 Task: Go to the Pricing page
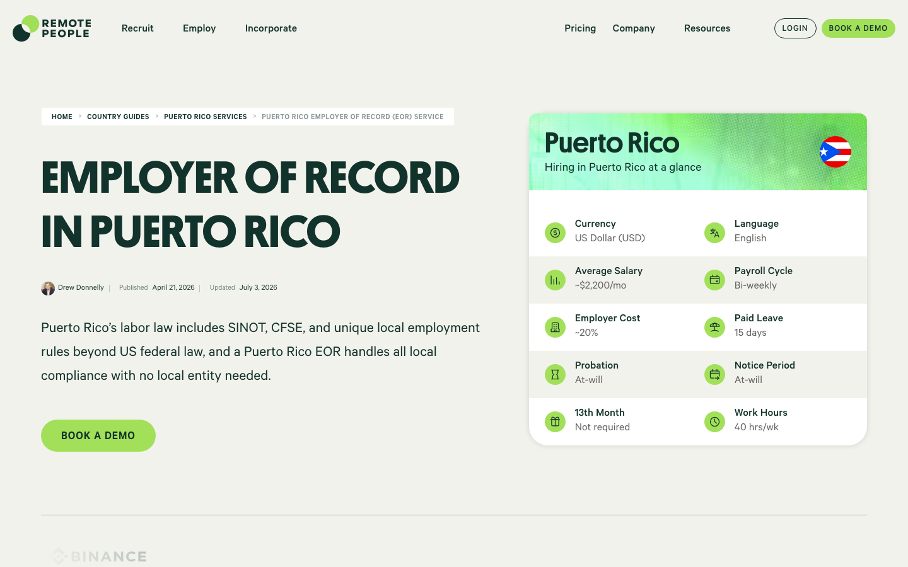[580, 28]
